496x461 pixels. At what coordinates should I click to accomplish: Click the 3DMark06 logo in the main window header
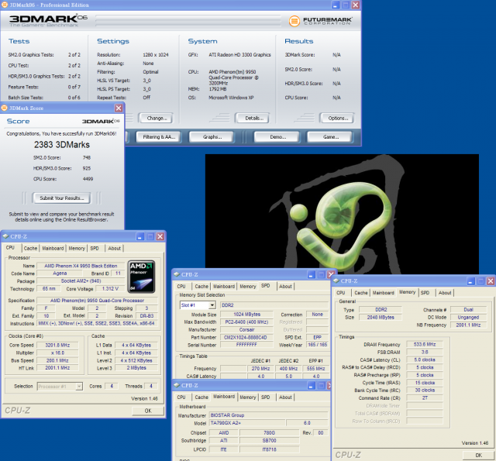coord(48,21)
